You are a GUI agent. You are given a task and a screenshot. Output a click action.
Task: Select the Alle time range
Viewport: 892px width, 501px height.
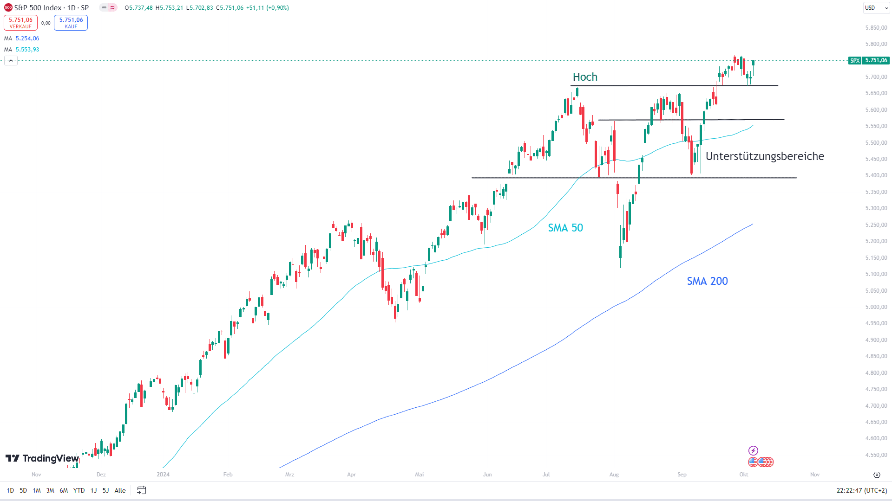120,490
